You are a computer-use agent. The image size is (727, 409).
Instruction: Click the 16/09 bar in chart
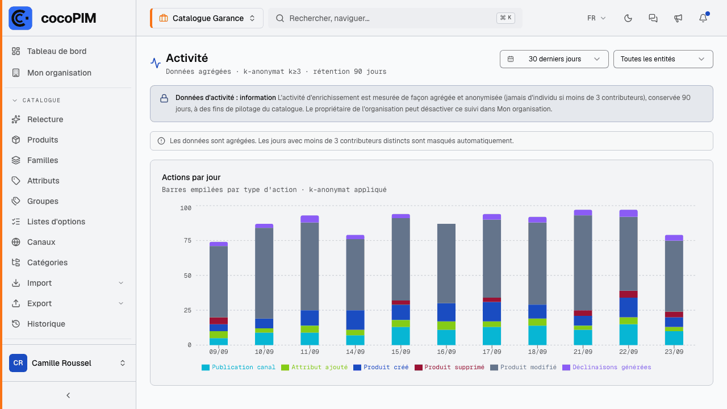(446, 284)
